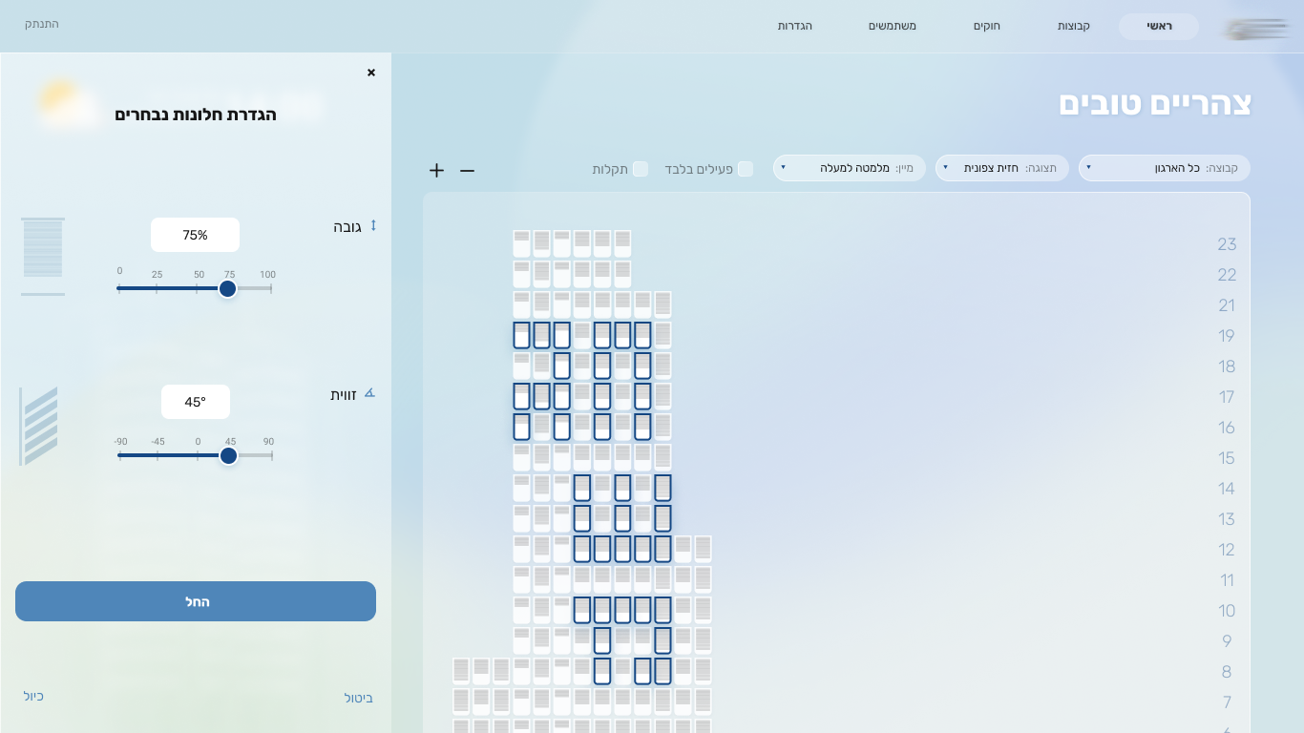The image size is (1304, 733).
Task: Click the minus zoom-out icon
Action: click(467, 170)
